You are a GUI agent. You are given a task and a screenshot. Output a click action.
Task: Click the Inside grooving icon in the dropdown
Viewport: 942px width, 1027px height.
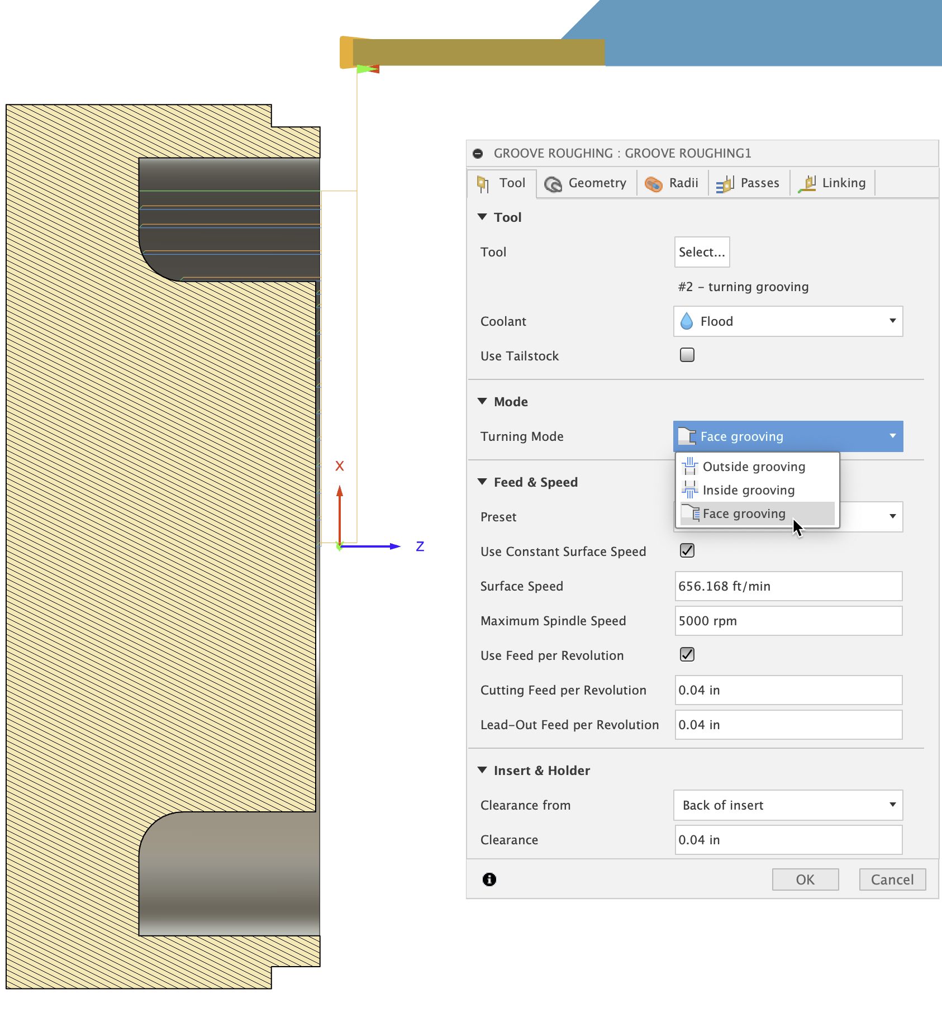(690, 489)
